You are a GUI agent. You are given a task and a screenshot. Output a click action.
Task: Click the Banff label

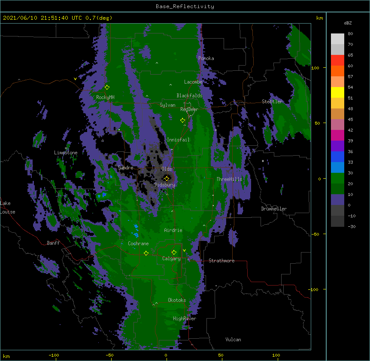[53, 243]
